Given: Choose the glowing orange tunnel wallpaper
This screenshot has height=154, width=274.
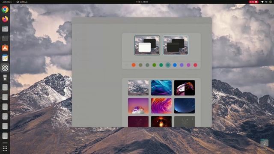Looking at the screenshot, I should pos(161,121).
